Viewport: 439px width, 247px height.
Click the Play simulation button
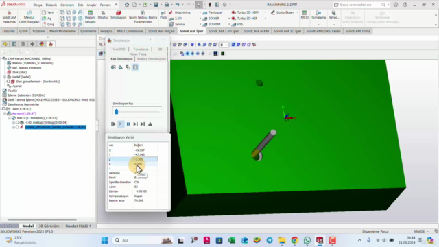(x=121, y=123)
